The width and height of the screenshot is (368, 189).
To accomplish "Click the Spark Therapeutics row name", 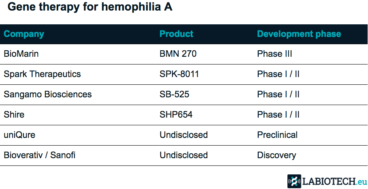I will tap(42, 74).
